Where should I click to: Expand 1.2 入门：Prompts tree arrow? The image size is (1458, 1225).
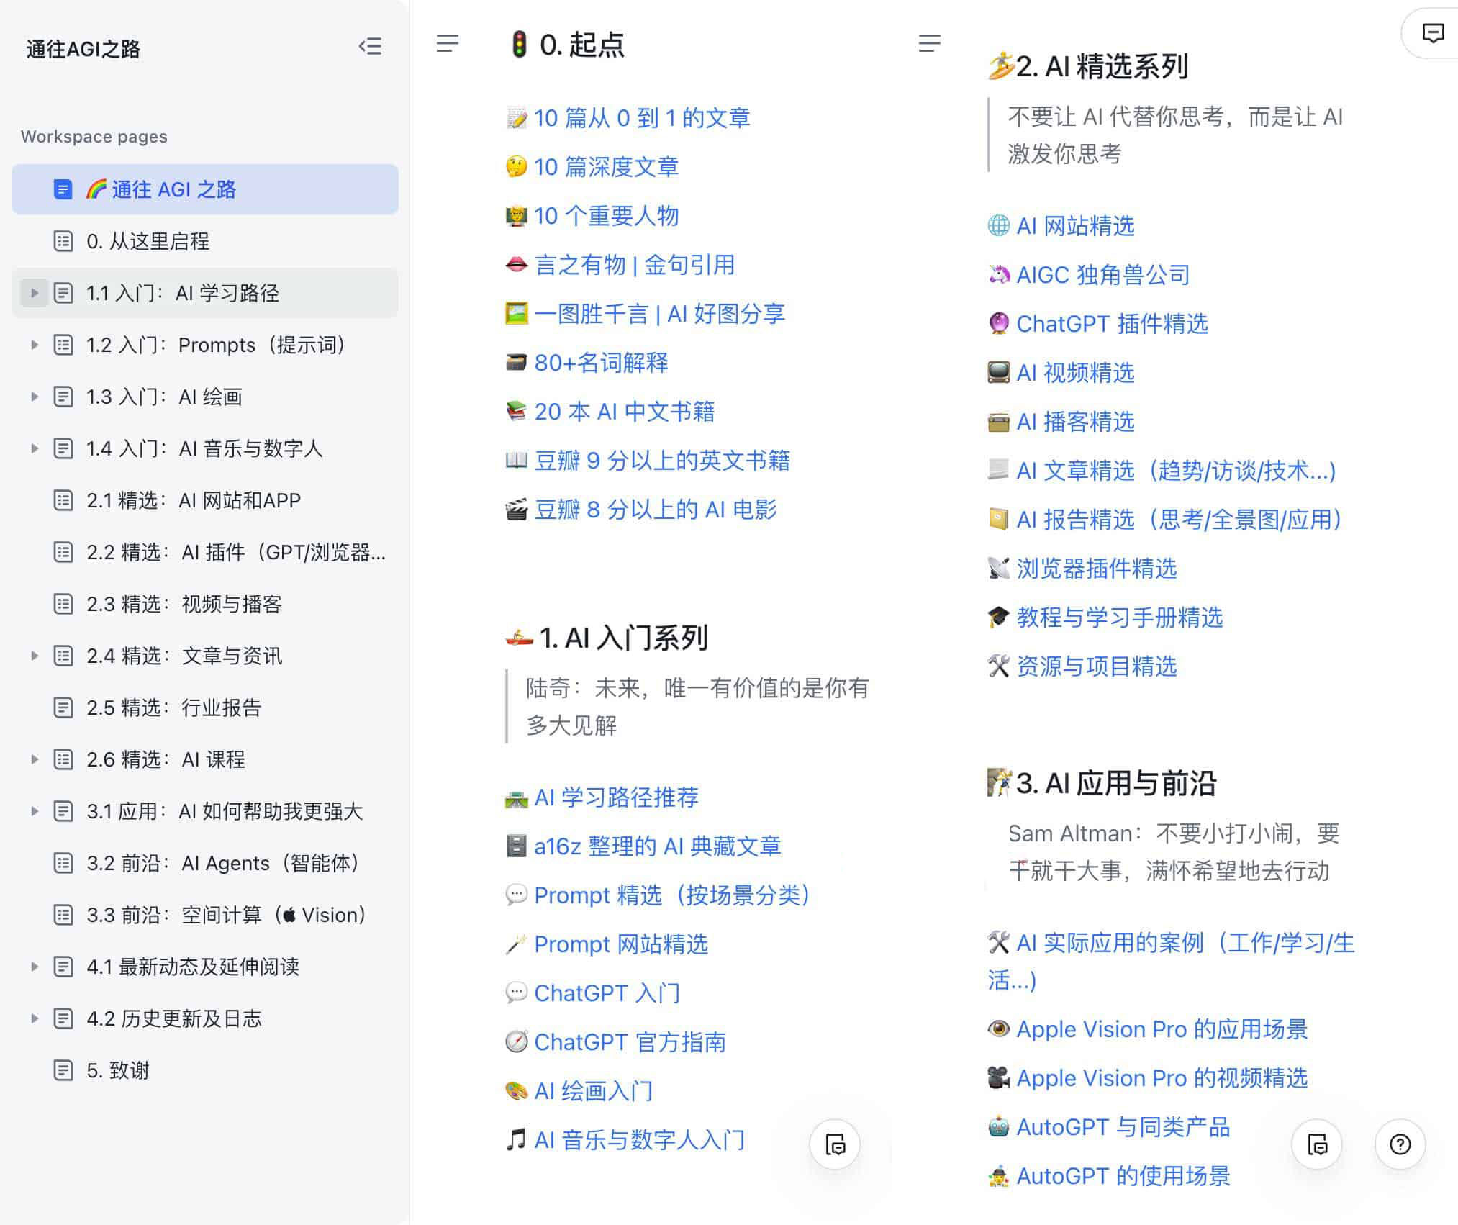[34, 345]
